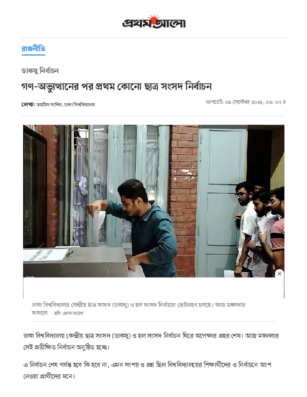Open the ballot box voting photo
The image size is (307, 397).
coord(154,201)
